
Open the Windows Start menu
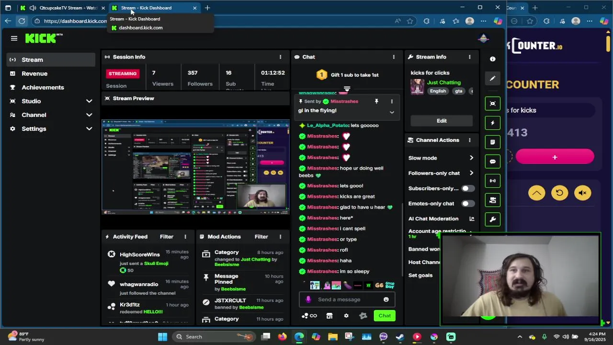[162, 337]
